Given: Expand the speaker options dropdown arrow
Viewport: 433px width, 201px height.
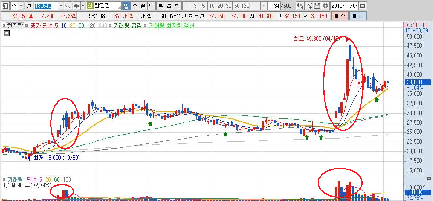Looking at the screenshot, I should 83,6.
